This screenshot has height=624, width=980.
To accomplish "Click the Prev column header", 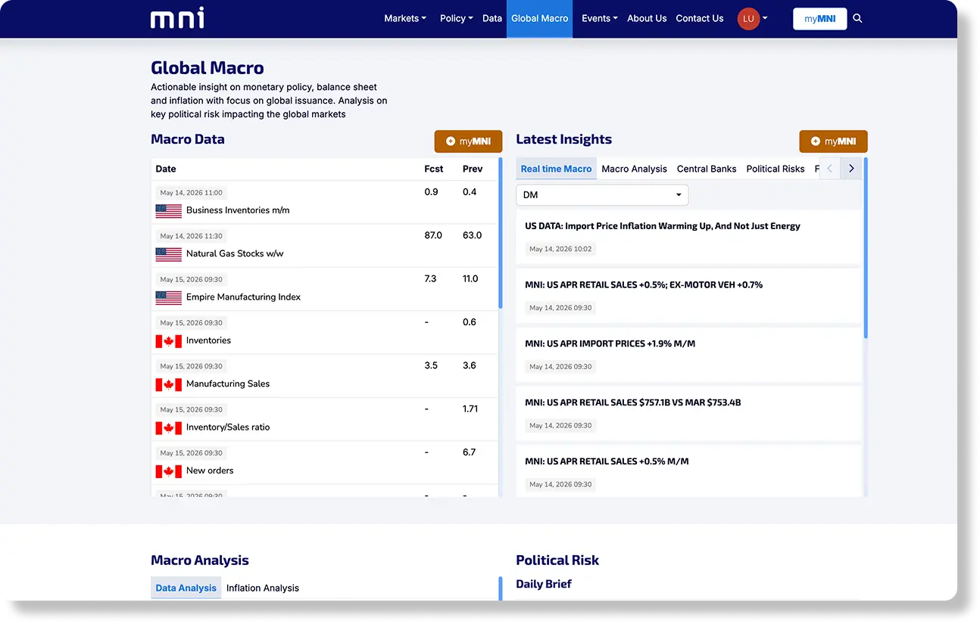I will coord(472,169).
